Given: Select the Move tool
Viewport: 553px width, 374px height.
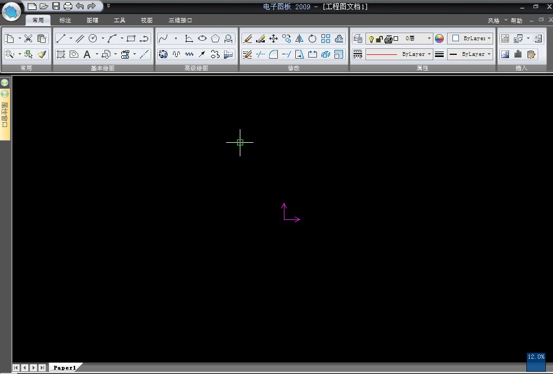Looking at the screenshot, I should point(274,39).
